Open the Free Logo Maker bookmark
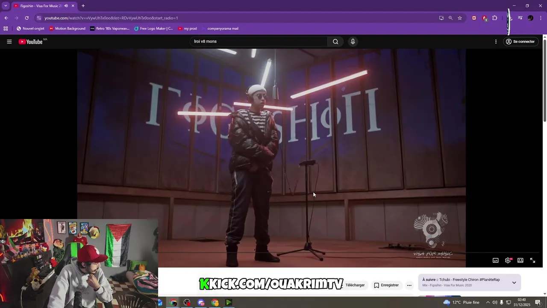The width and height of the screenshot is (547, 308). point(153,29)
